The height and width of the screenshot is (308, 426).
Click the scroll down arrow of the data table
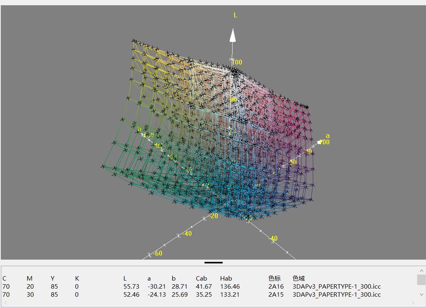click(x=422, y=294)
